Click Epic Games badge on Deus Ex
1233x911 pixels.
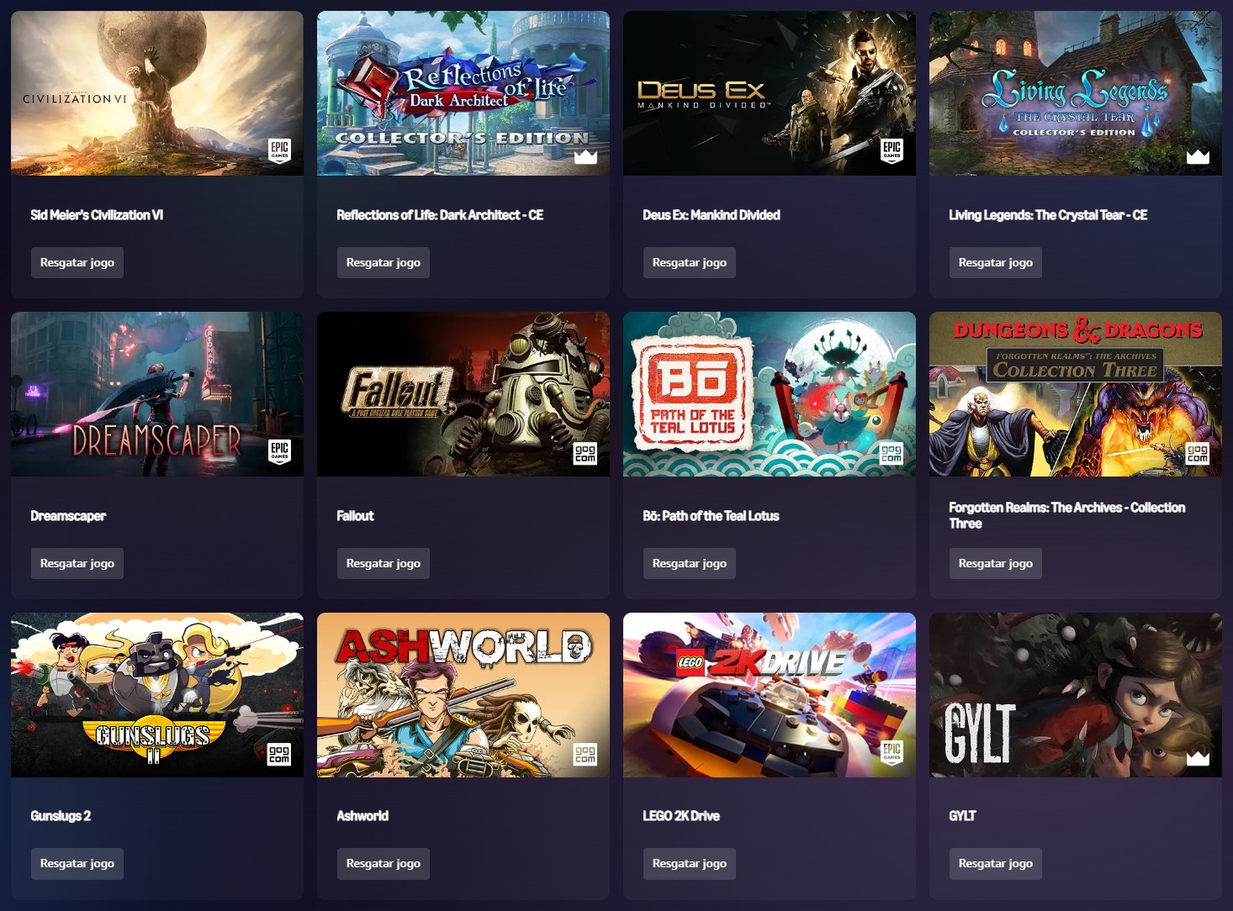(x=892, y=150)
